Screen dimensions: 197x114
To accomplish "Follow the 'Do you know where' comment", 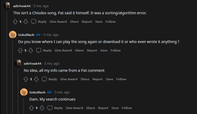I will 115,50.
